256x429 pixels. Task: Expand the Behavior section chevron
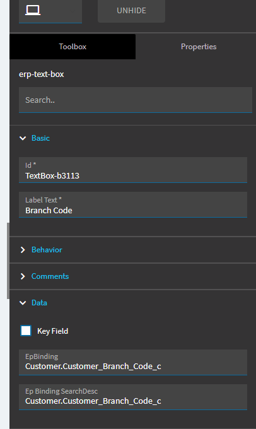tap(23, 250)
